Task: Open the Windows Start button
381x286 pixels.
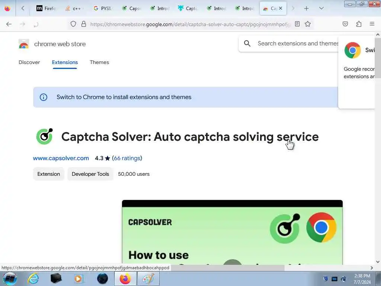Action: point(10,279)
